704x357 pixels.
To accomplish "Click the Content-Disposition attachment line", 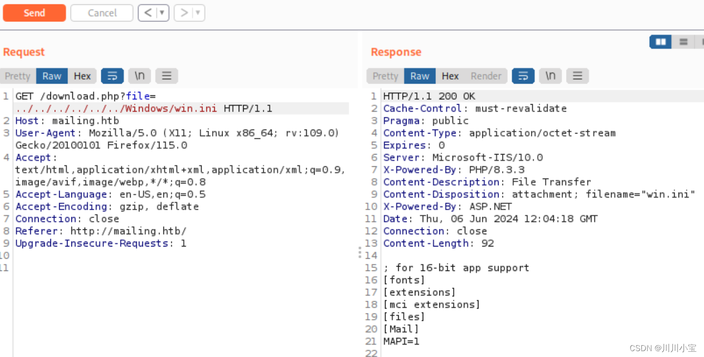I will 539,194.
